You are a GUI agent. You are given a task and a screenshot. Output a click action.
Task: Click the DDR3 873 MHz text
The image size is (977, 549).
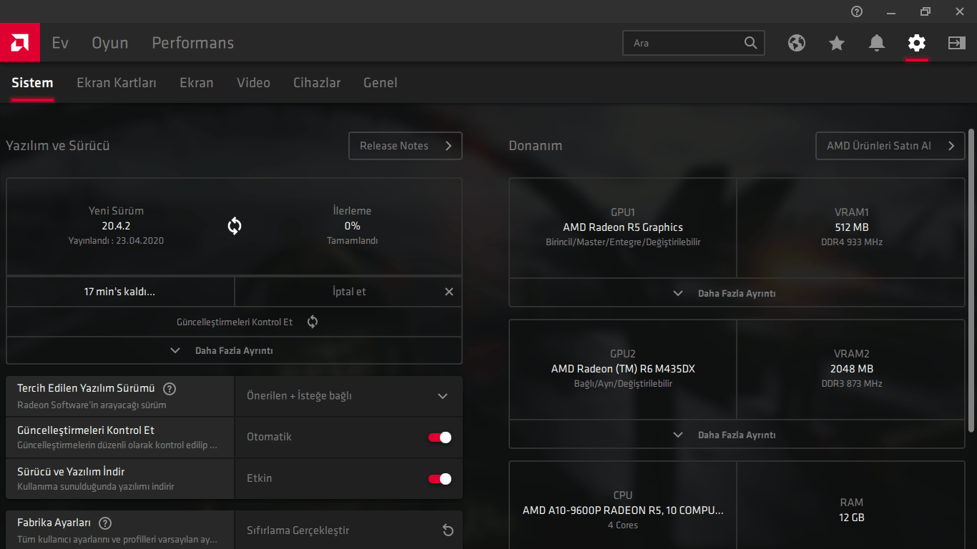pyautogui.click(x=851, y=384)
